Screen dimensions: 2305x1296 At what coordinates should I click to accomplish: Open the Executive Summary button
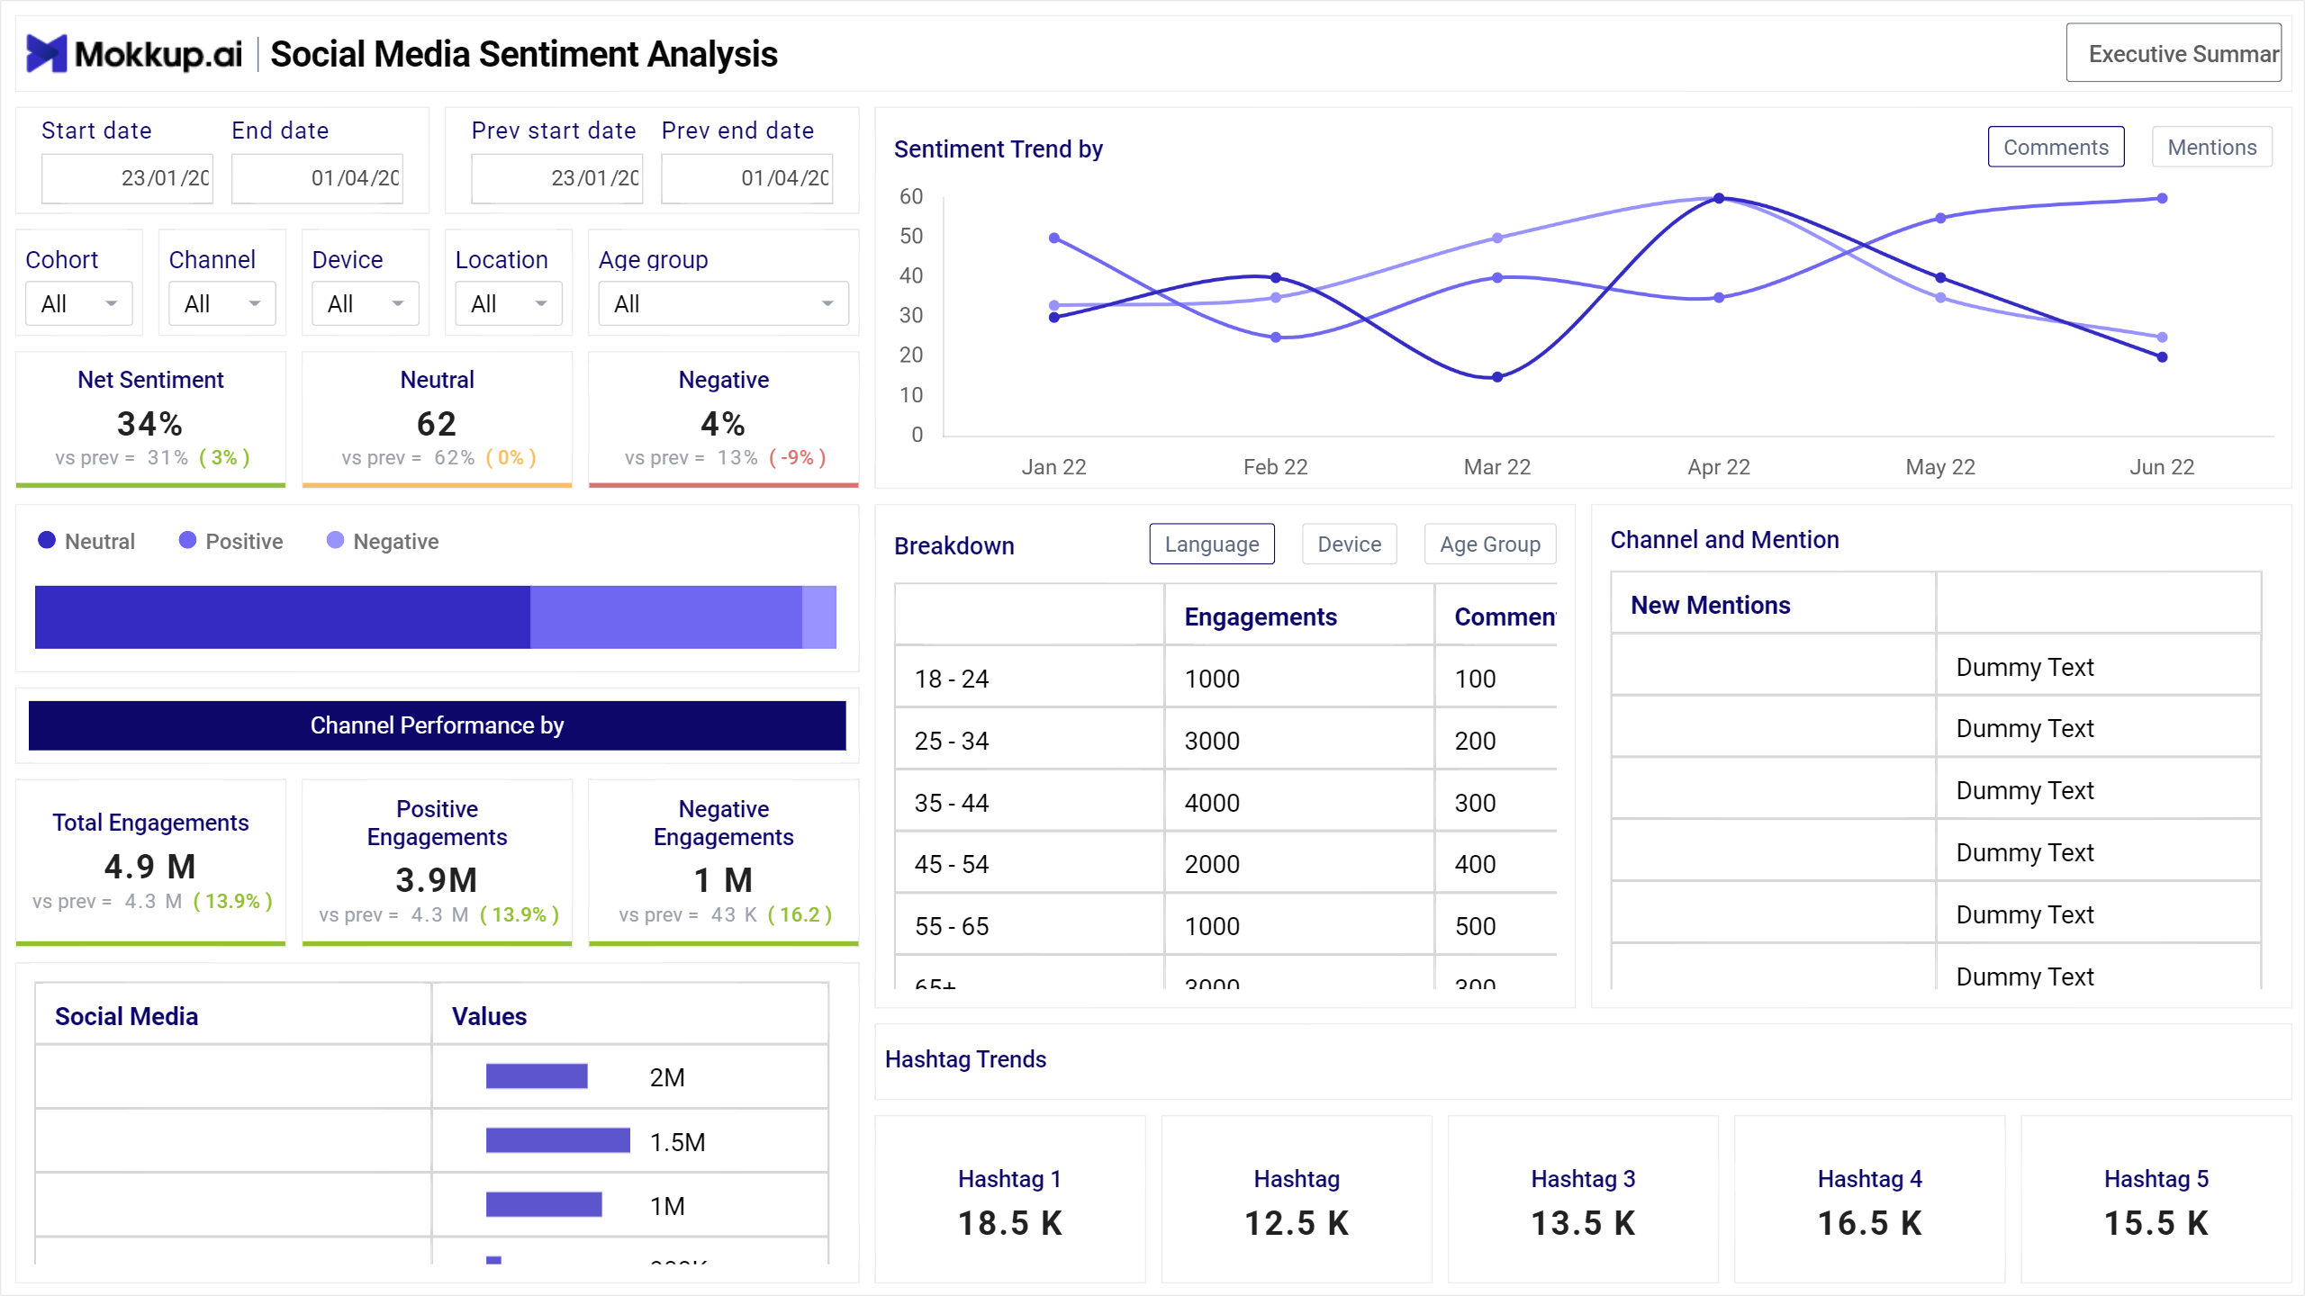pos(2174,53)
